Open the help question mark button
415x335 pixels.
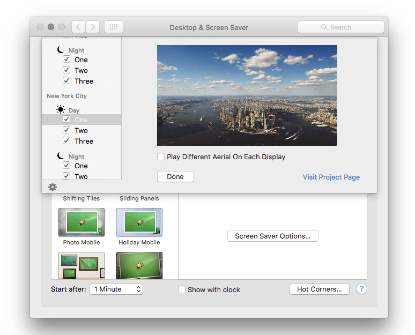pyautogui.click(x=361, y=289)
